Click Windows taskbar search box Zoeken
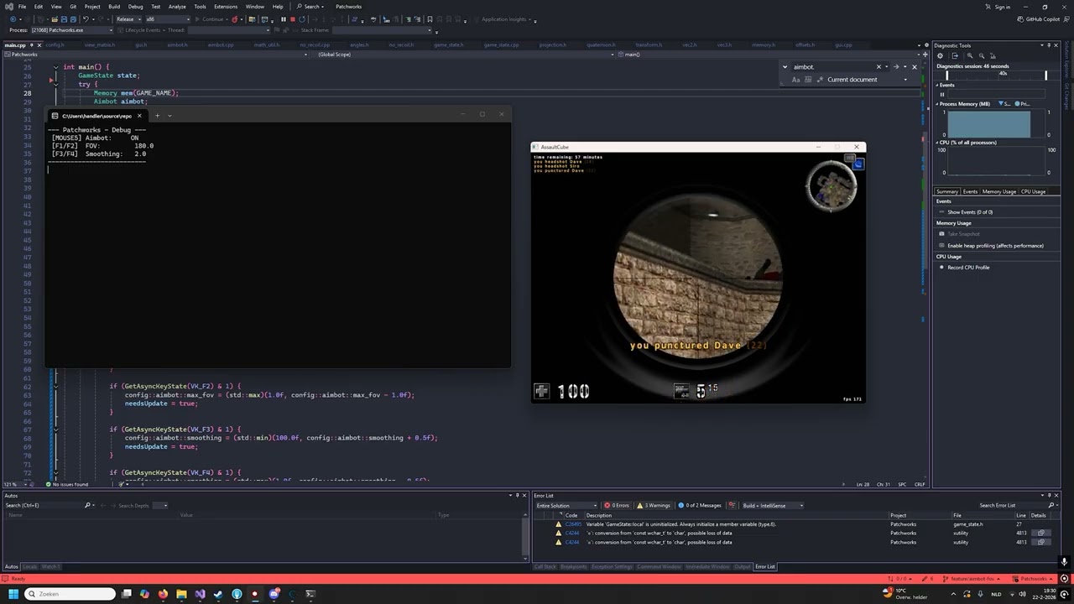This screenshot has height=604, width=1074. point(70,594)
